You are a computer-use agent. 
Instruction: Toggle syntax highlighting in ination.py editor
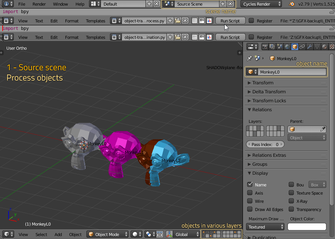209,37
